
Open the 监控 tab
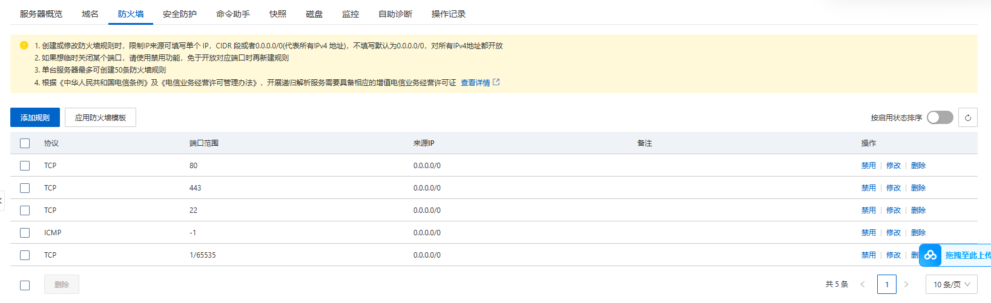(x=351, y=14)
